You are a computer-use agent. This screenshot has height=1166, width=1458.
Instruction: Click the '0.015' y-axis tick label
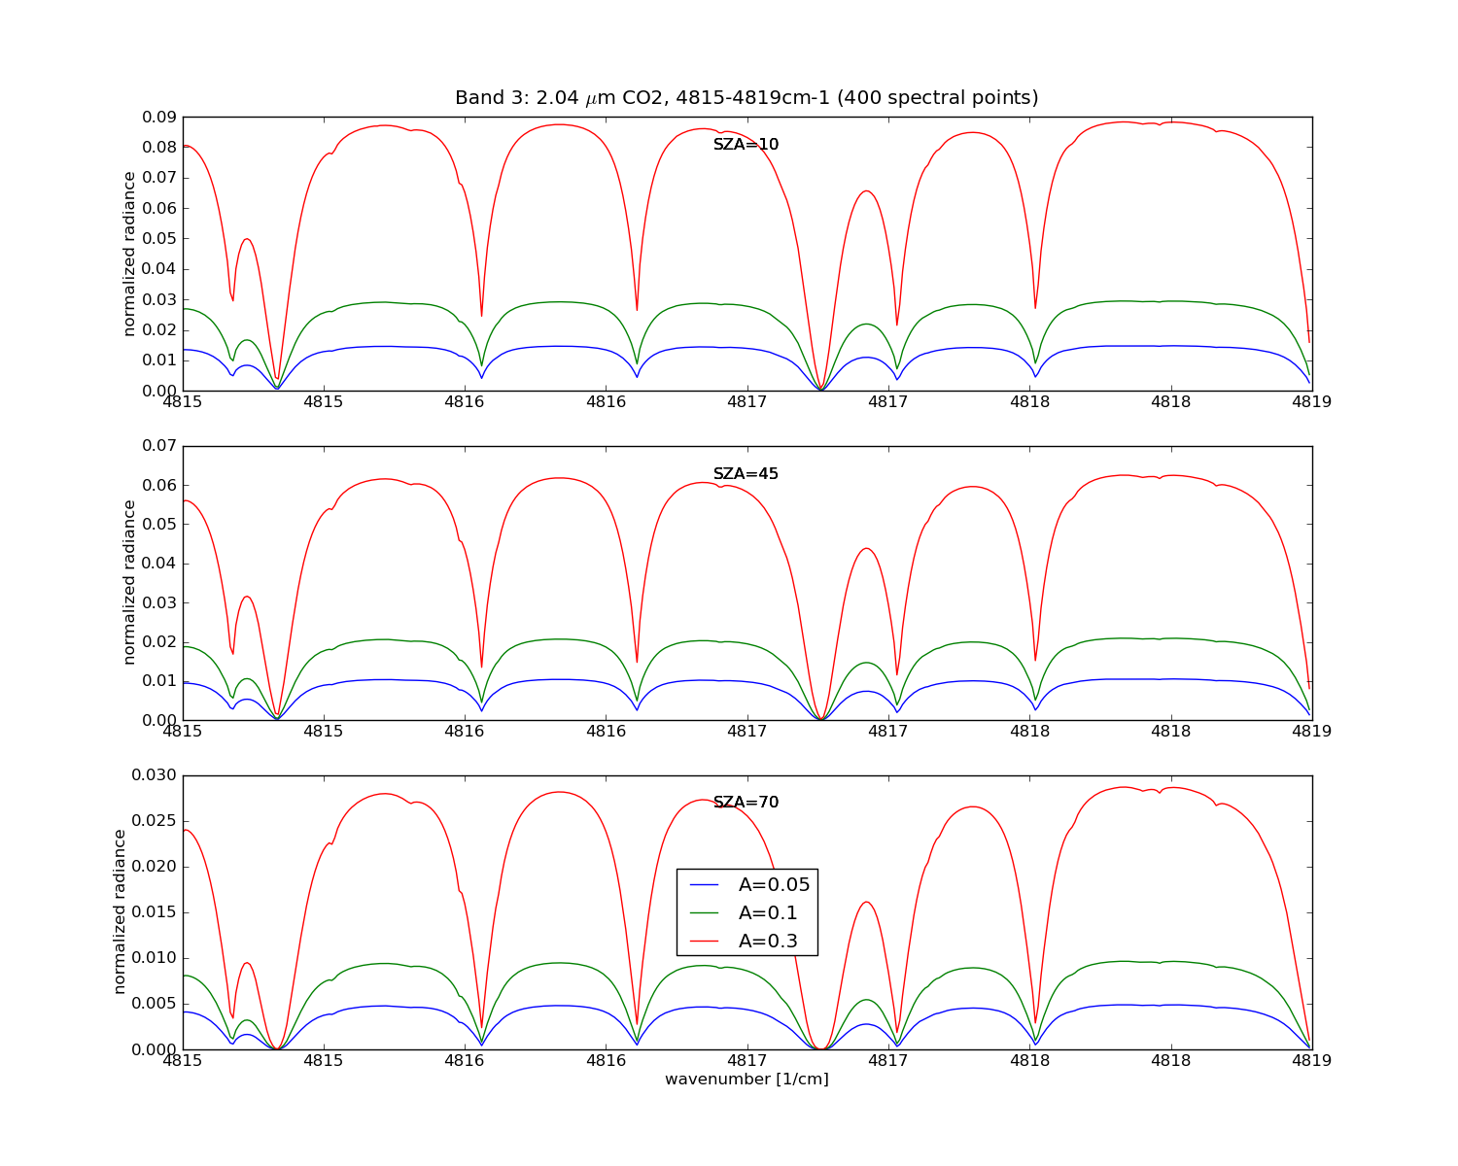click(155, 912)
